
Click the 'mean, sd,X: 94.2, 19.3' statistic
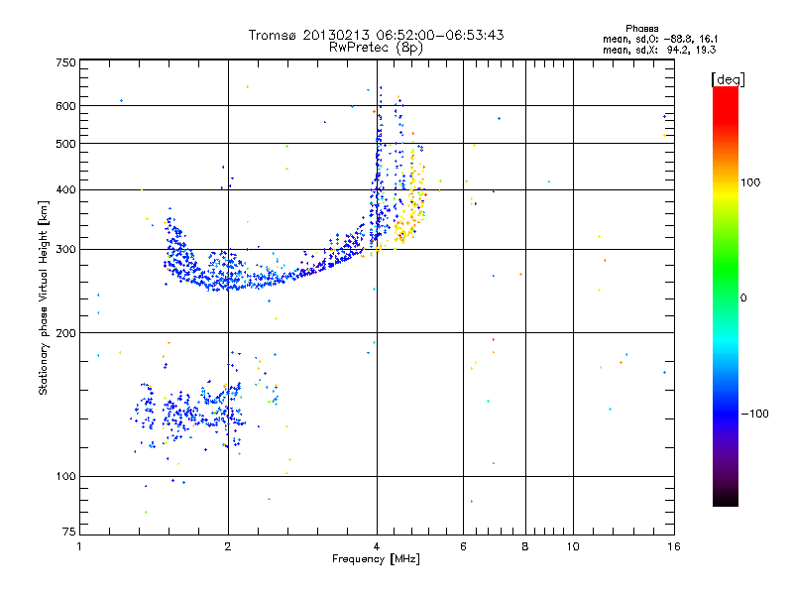point(659,50)
